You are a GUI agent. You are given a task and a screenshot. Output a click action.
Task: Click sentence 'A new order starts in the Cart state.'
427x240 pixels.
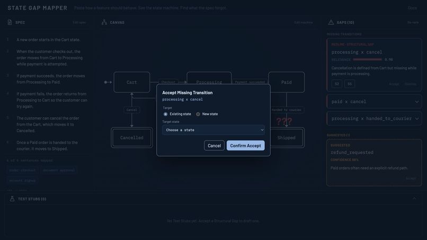coord(48,40)
